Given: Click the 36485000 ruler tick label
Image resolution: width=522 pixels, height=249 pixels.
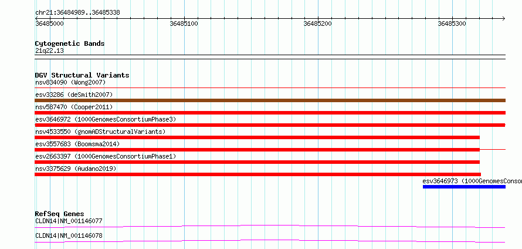Looking at the screenshot, I should [x=50, y=24].
